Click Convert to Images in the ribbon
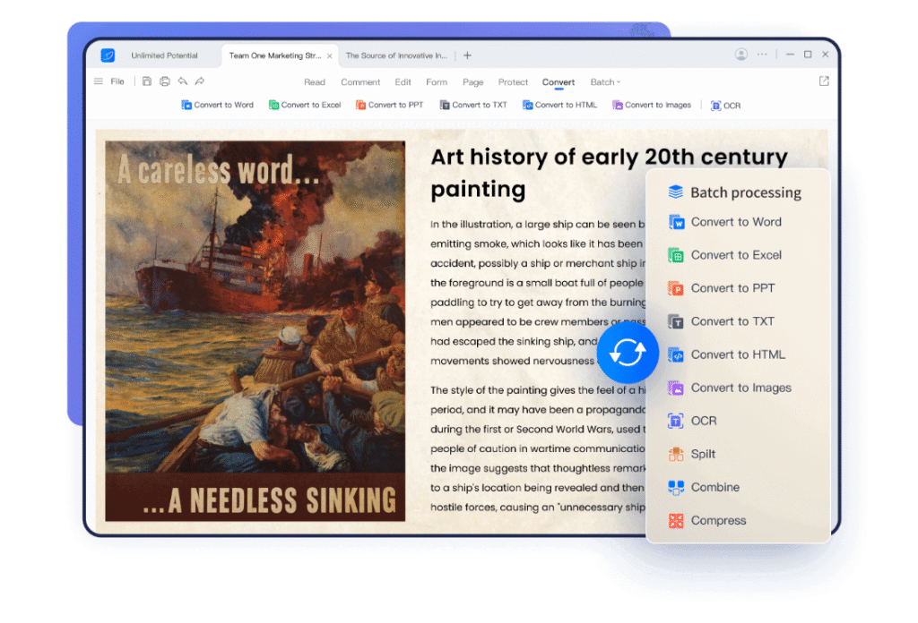This screenshot has width=918, height=623. pyautogui.click(x=652, y=106)
